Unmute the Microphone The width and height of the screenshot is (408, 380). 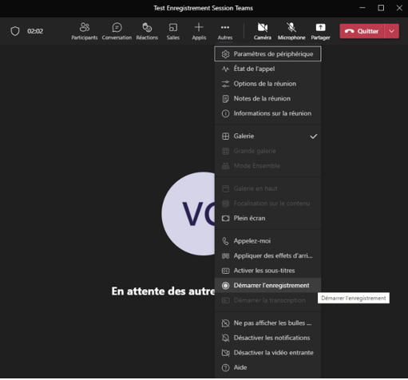(x=291, y=31)
